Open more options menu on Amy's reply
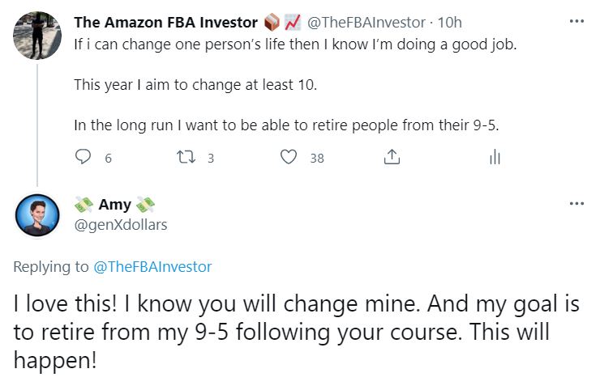This screenshot has width=600, height=390. point(576,204)
